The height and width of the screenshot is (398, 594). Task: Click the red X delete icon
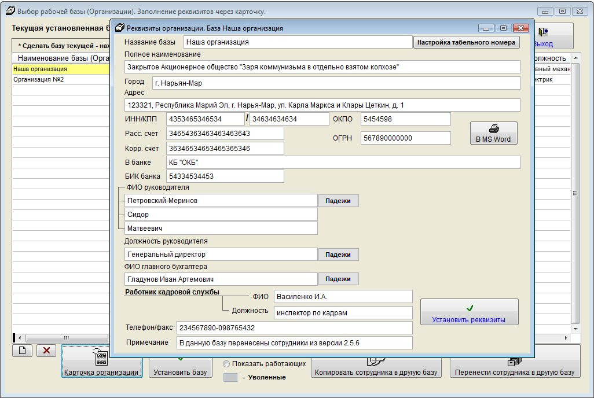pos(46,351)
